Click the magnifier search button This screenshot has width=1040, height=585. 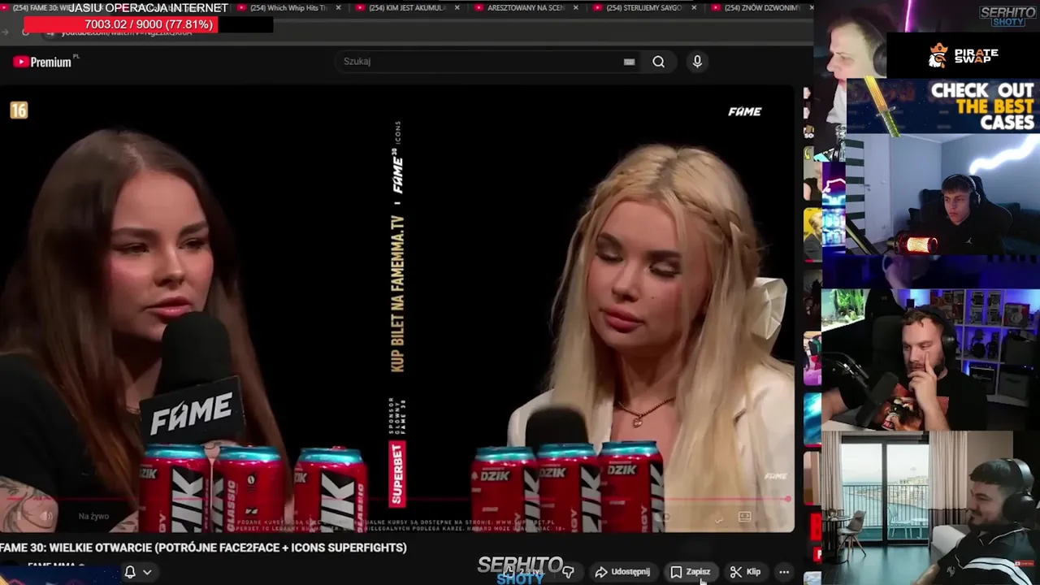[x=658, y=62]
